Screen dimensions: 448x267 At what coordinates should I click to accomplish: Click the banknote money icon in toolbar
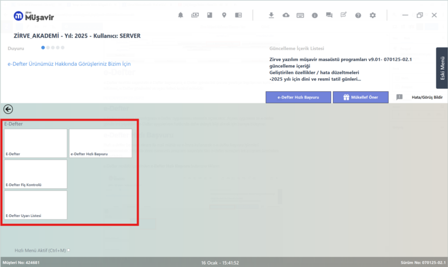[x=195, y=15]
